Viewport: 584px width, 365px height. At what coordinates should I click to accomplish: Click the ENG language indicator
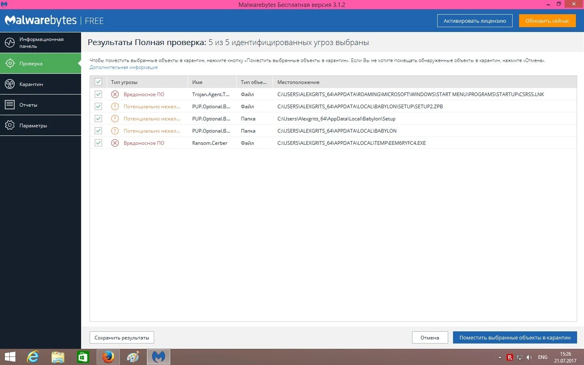pyautogui.click(x=543, y=357)
